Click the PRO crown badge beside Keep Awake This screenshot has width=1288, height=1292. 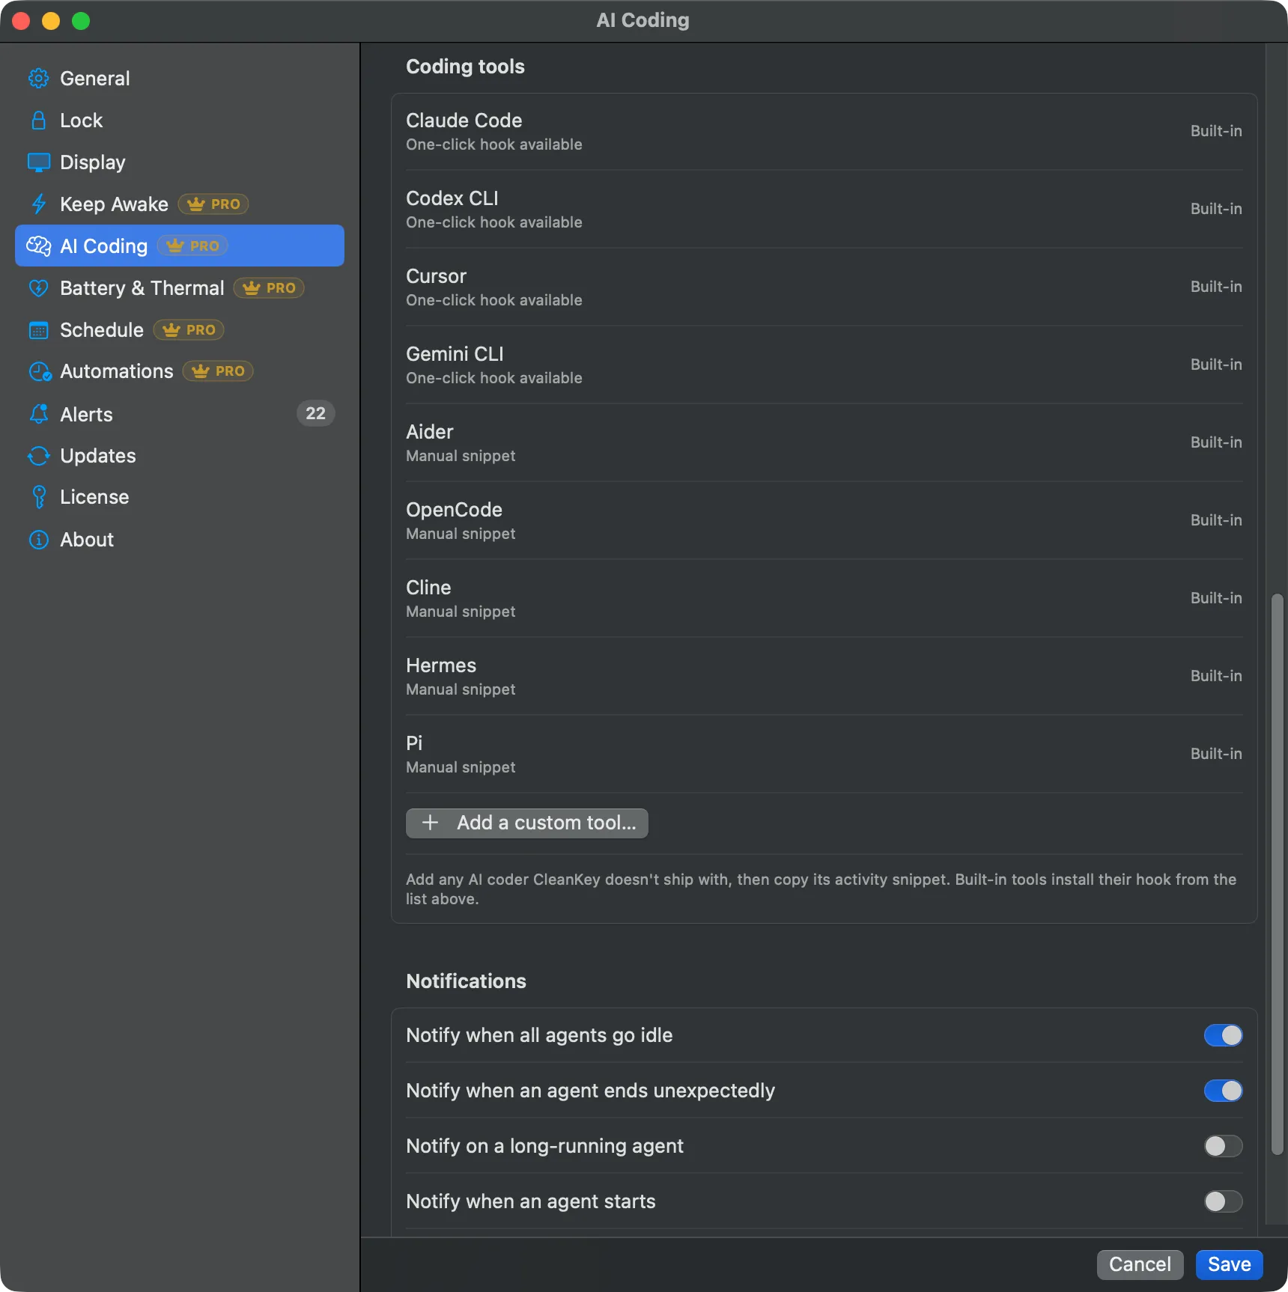coord(213,204)
